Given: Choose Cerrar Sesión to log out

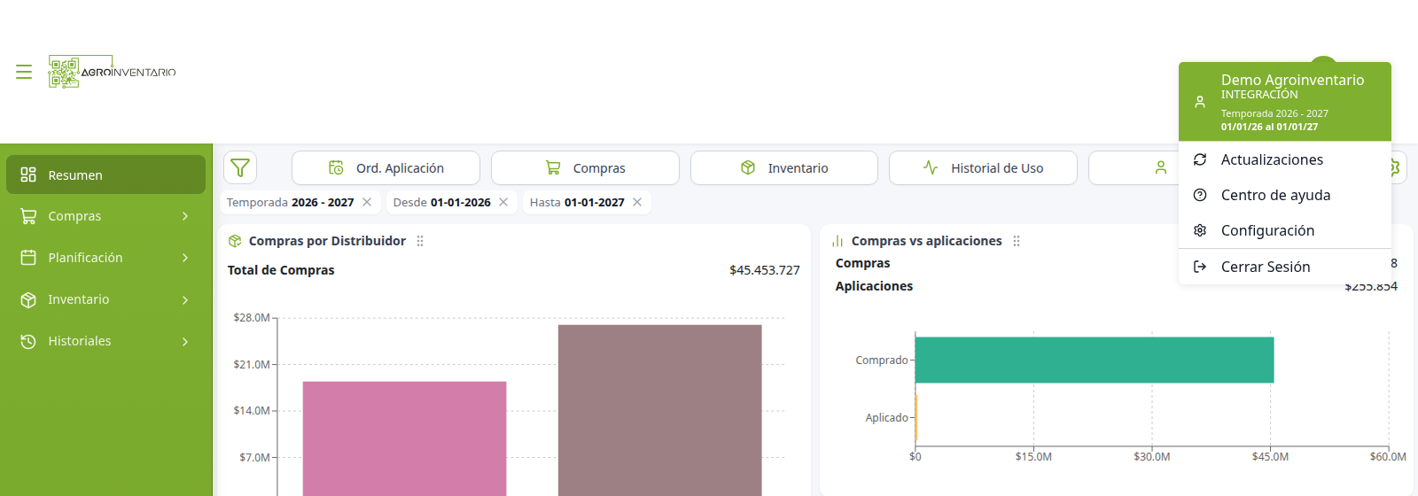Looking at the screenshot, I should [1285, 267].
